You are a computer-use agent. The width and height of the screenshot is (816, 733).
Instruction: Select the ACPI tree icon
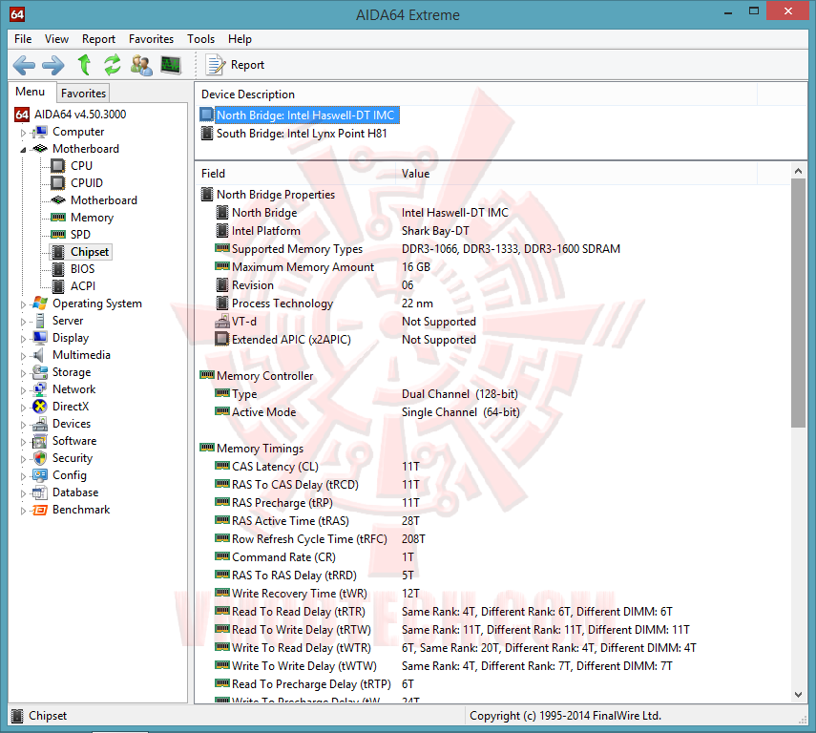coord(58,286)
